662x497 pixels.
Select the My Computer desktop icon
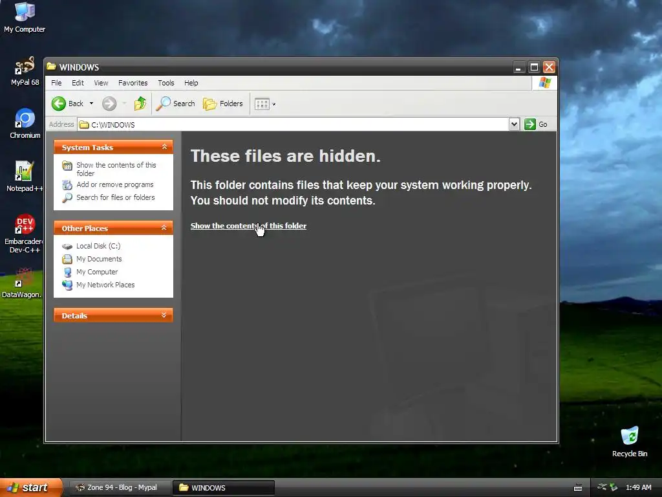click(25, 17)
